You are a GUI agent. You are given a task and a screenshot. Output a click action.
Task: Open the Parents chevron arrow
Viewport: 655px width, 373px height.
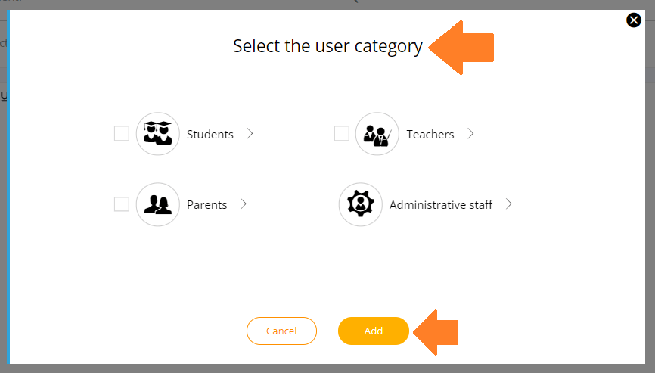point(244,204)
